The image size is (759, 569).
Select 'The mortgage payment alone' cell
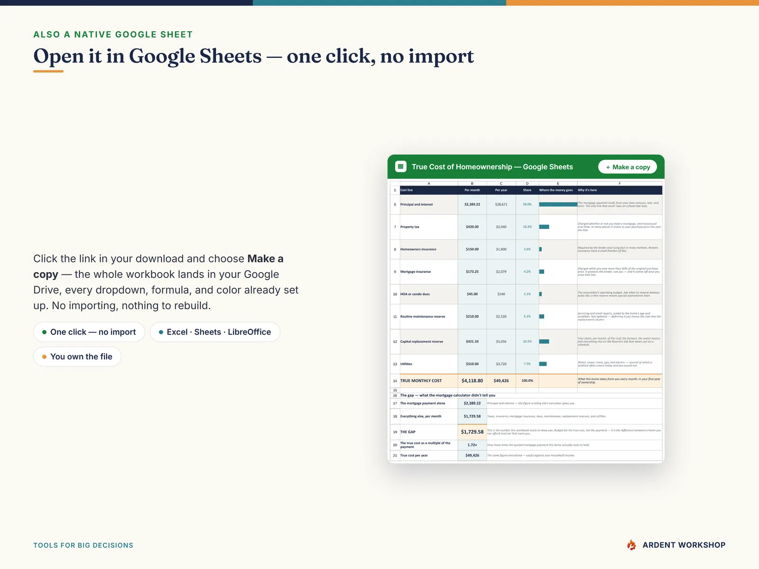coord(429,403)
